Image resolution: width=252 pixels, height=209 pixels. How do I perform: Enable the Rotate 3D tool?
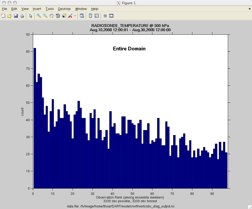coord(58,16)
